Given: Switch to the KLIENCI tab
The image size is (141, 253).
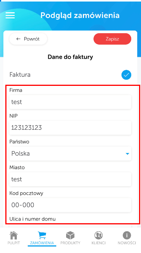Looking at the screenshot, I should (x=98, y=243).
